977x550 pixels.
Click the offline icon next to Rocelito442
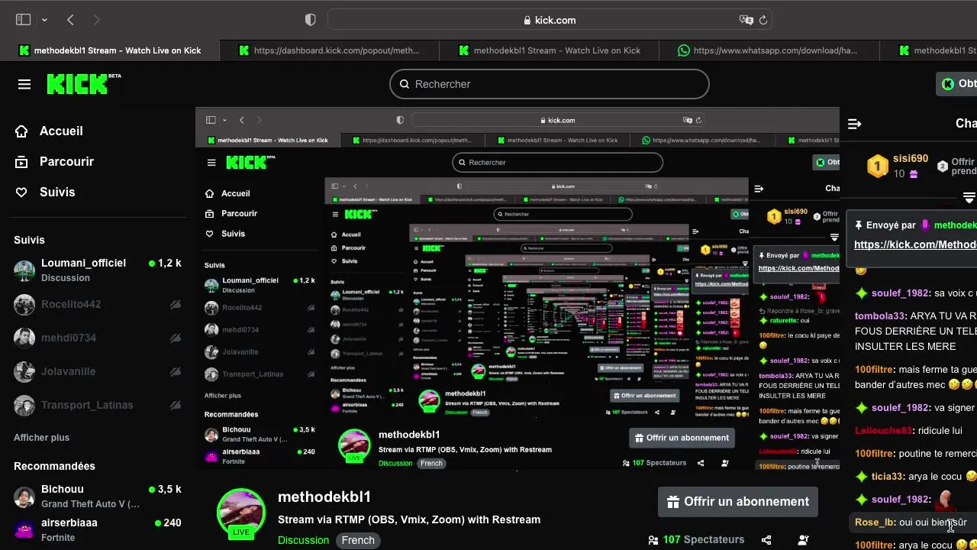pyautogui.click(x=175, y=304)
